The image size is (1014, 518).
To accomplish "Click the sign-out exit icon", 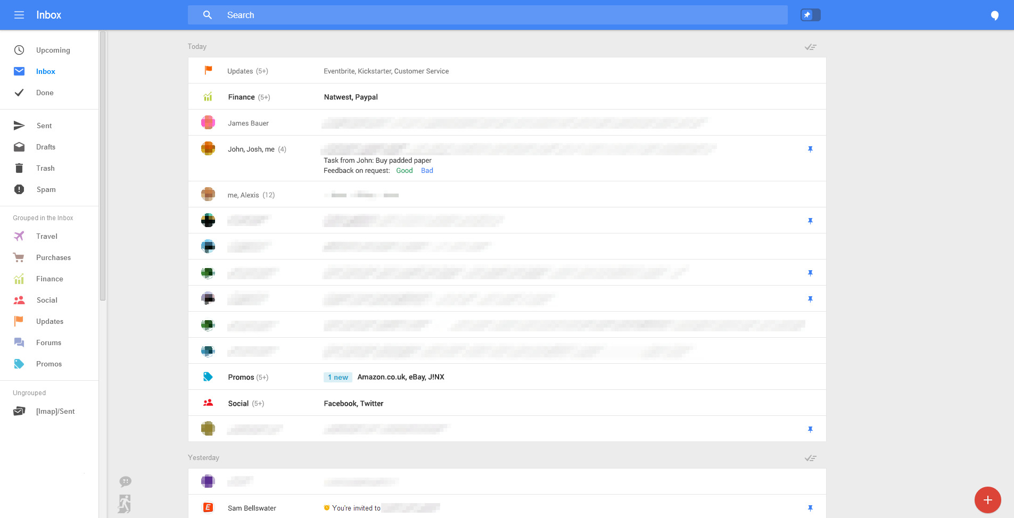I will click(x=125, y=503).
